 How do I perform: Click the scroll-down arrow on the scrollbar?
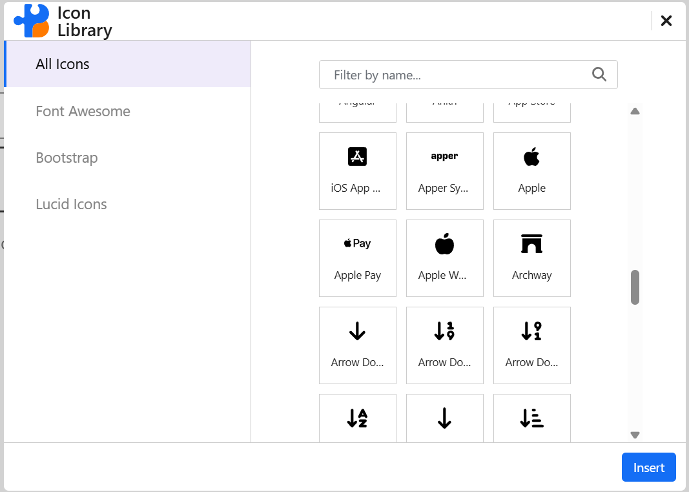[635, 435]
